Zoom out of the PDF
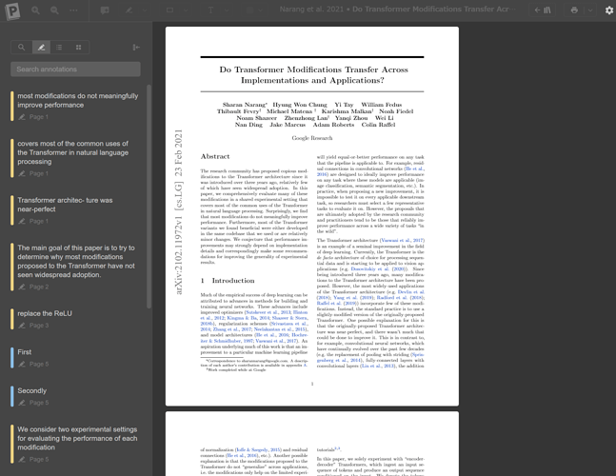Viewport: 616px width, 476px height. (54, 10)
